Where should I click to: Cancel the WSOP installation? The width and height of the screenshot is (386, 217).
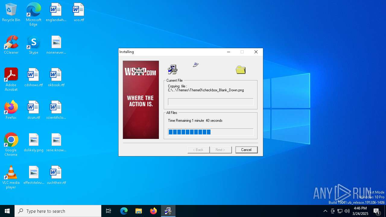pyautogui.click(x=246, y=150)
